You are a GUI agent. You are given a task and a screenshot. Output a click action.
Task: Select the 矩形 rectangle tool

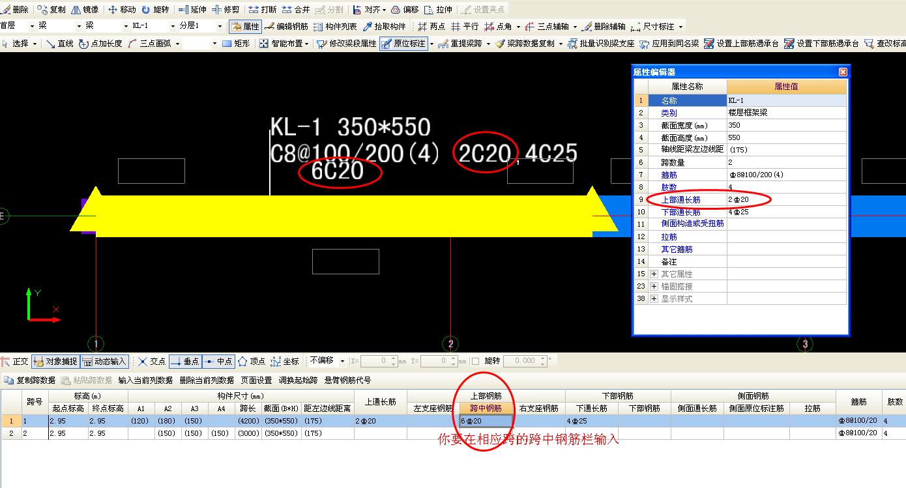pos(235,44)
